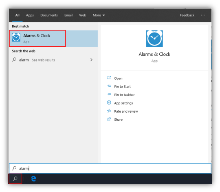220x192 pixels.
Task: Open Microsoft Edge from the taskbar
Action: point(33,179)
